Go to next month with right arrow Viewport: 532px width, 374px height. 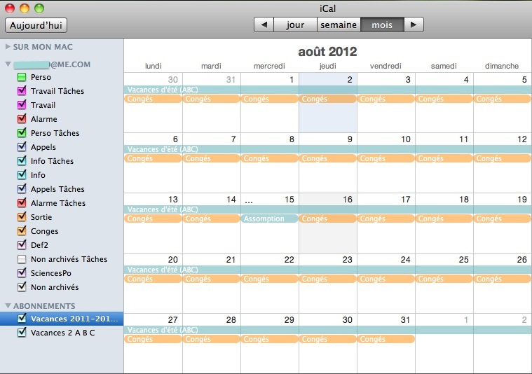(414, 25)
